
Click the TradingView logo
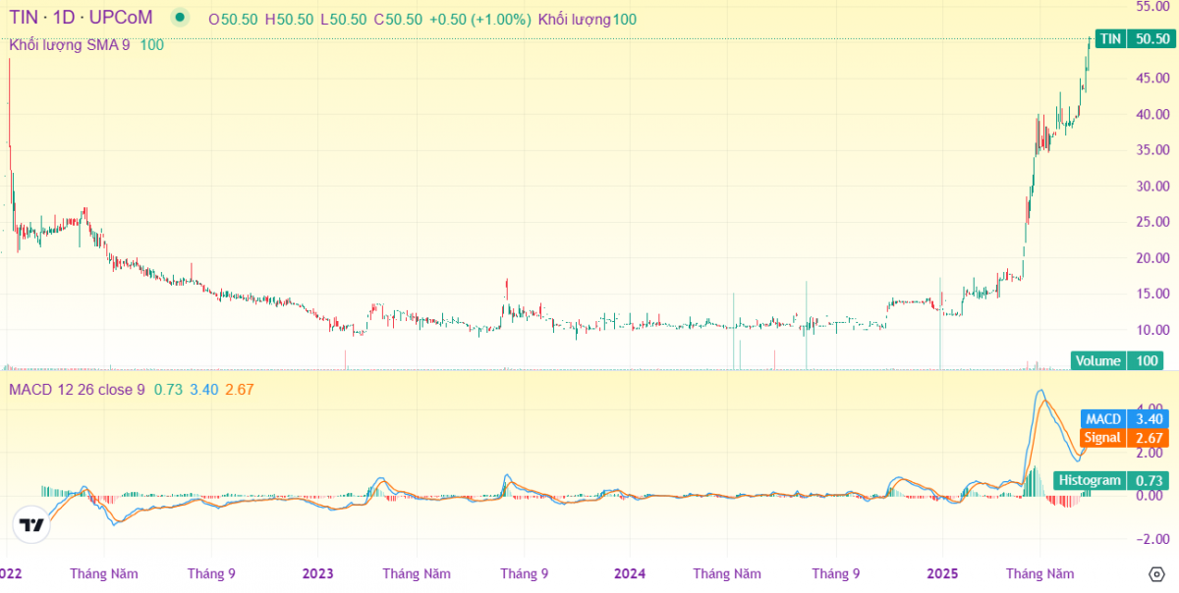[x=32, y=525]
